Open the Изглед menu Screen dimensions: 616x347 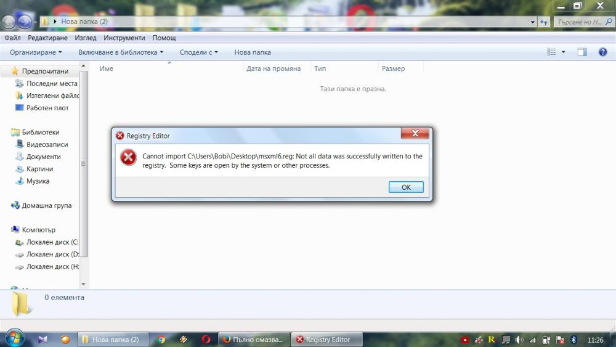coord(85,38)
